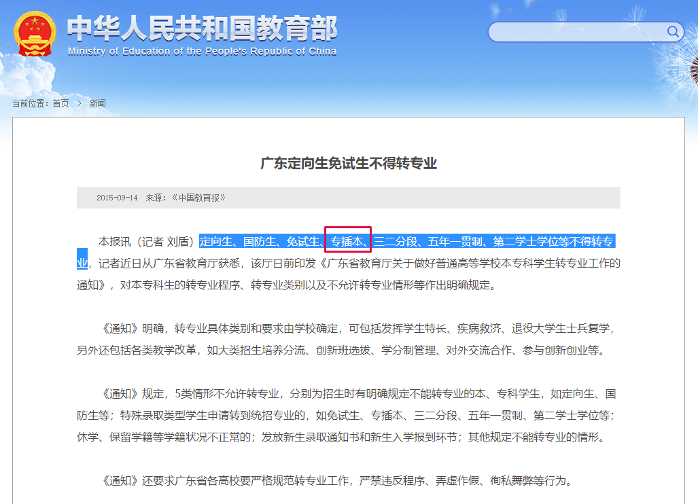This screenshot has height=504, width=698.
Task: Click highlighted text 第二学士学位等不得转专
Action: (553, 242)
